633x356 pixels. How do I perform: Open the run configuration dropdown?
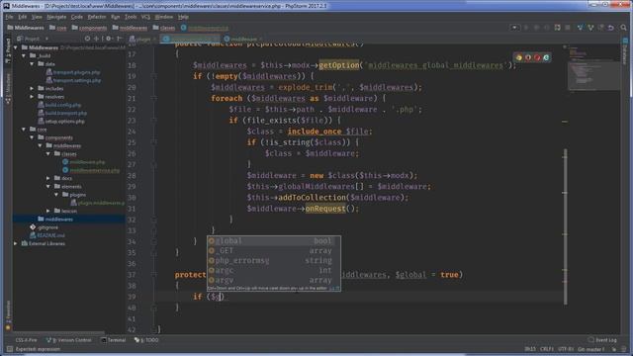514,28
